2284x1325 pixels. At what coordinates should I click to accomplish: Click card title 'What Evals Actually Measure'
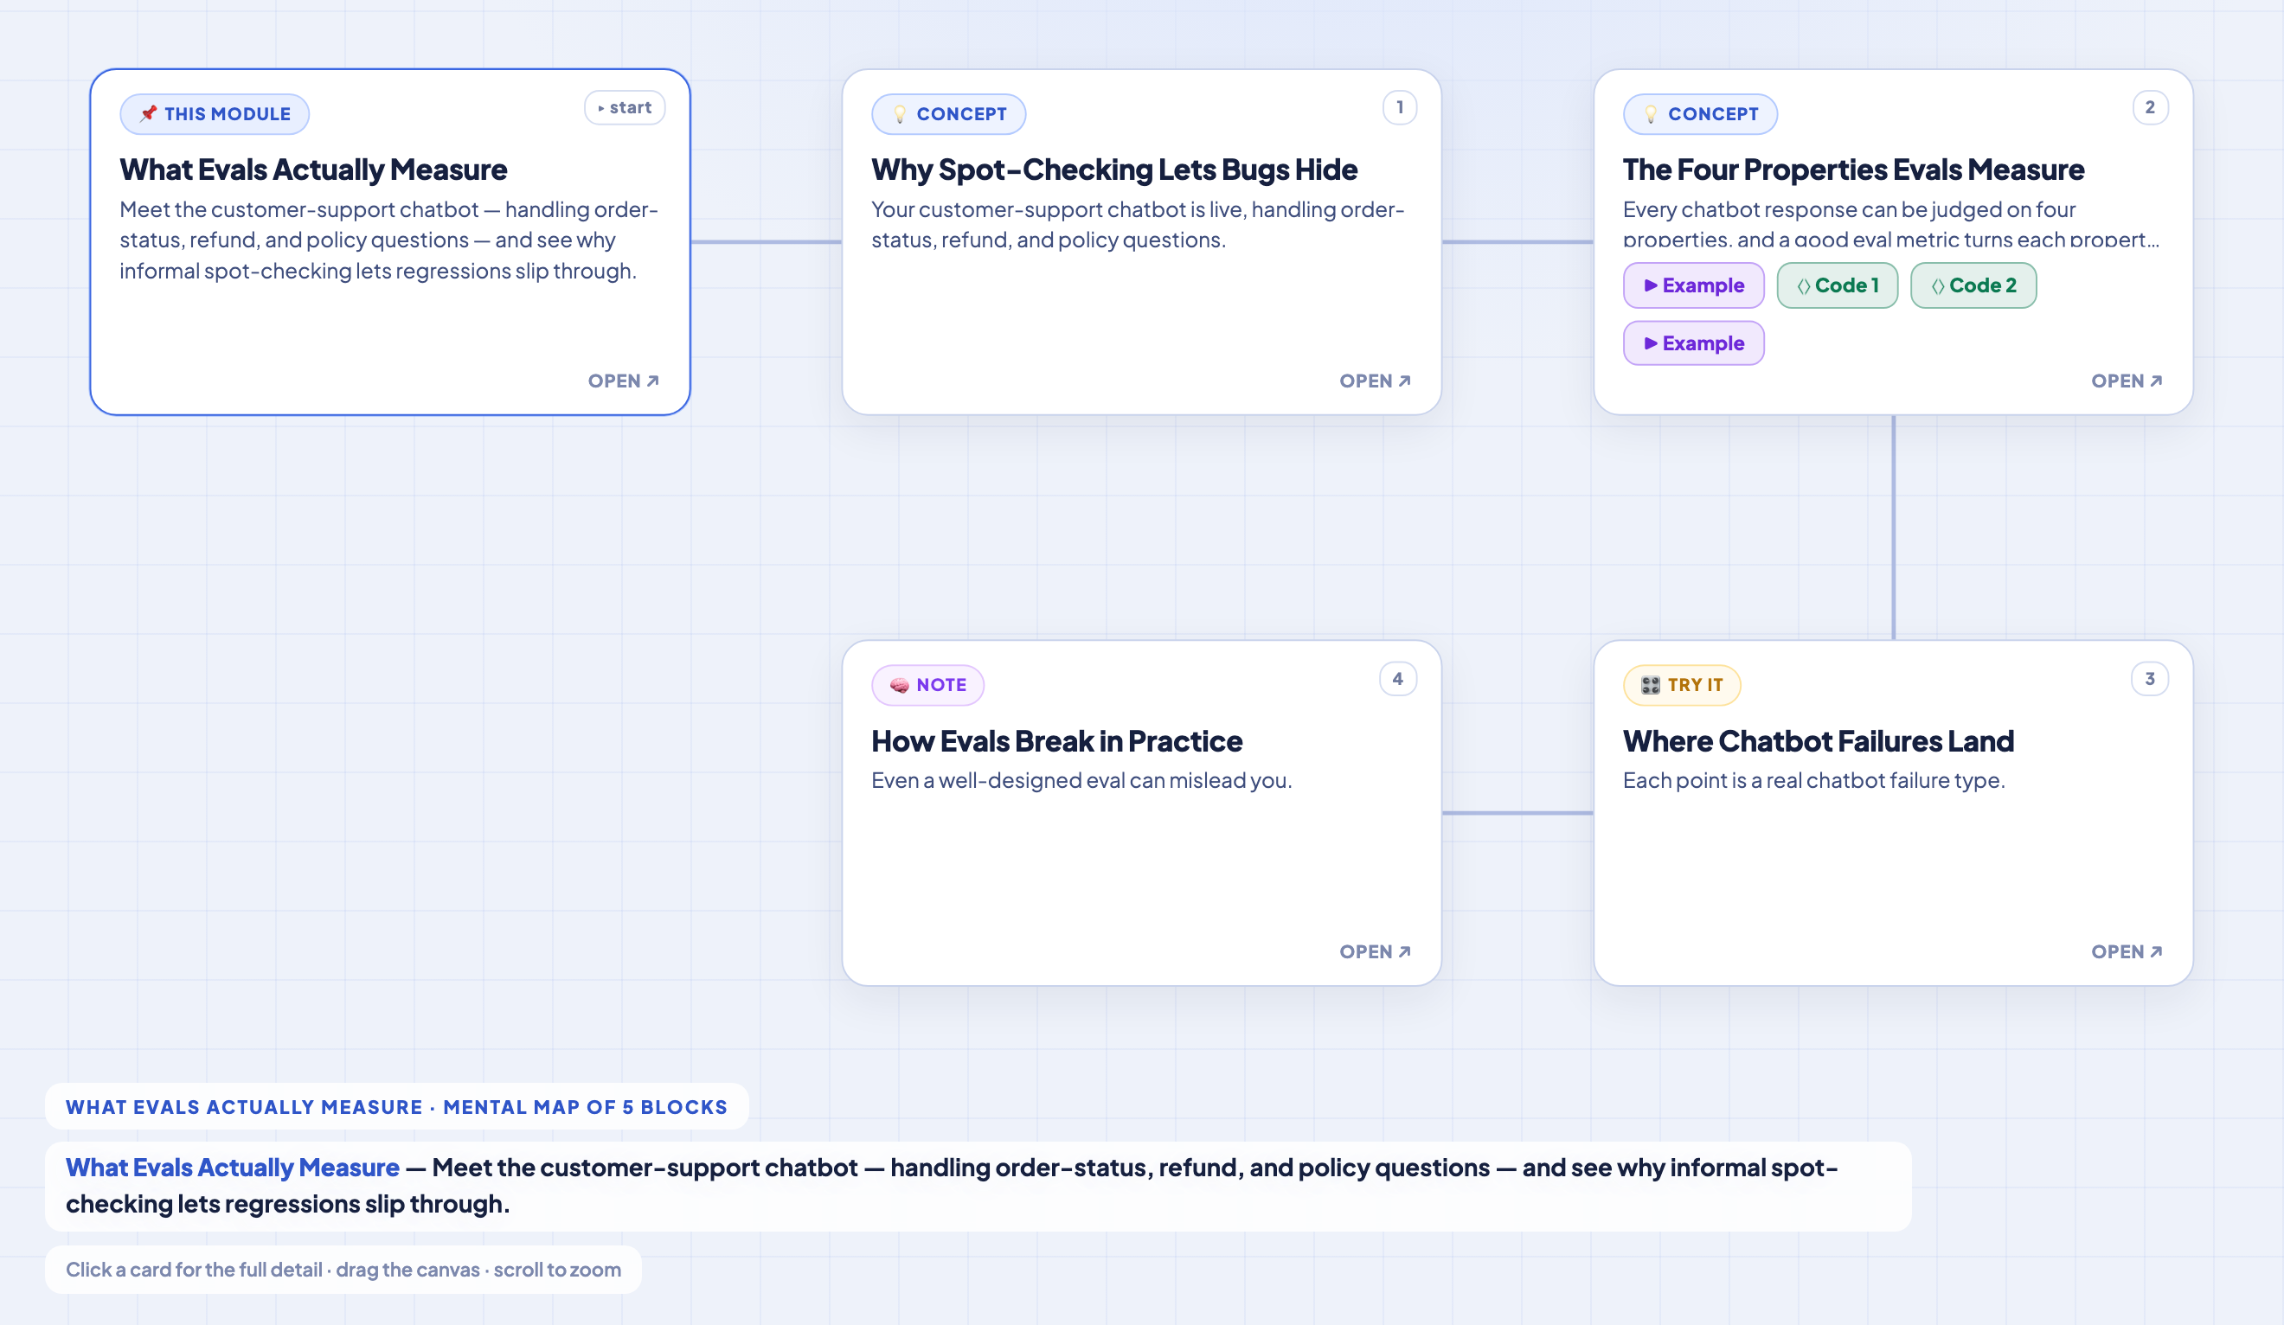313,170
